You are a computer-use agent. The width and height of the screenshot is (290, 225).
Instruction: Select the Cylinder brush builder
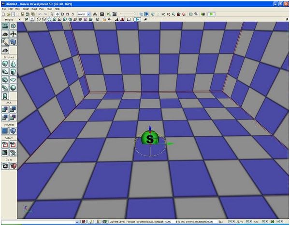point(13,72)
